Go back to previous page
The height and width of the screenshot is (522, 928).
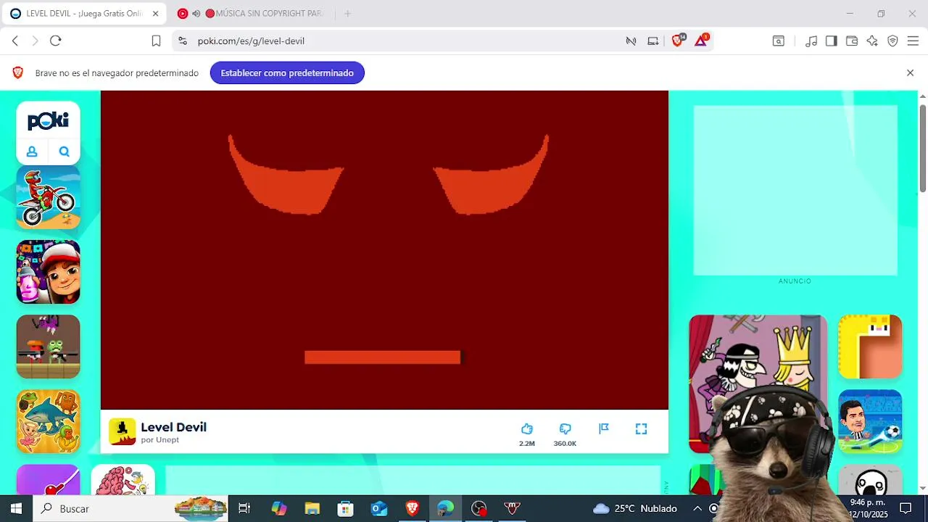(15, 41)
